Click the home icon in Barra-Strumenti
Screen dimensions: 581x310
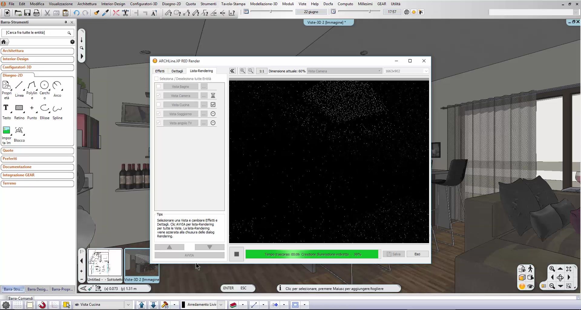(4, 42)
